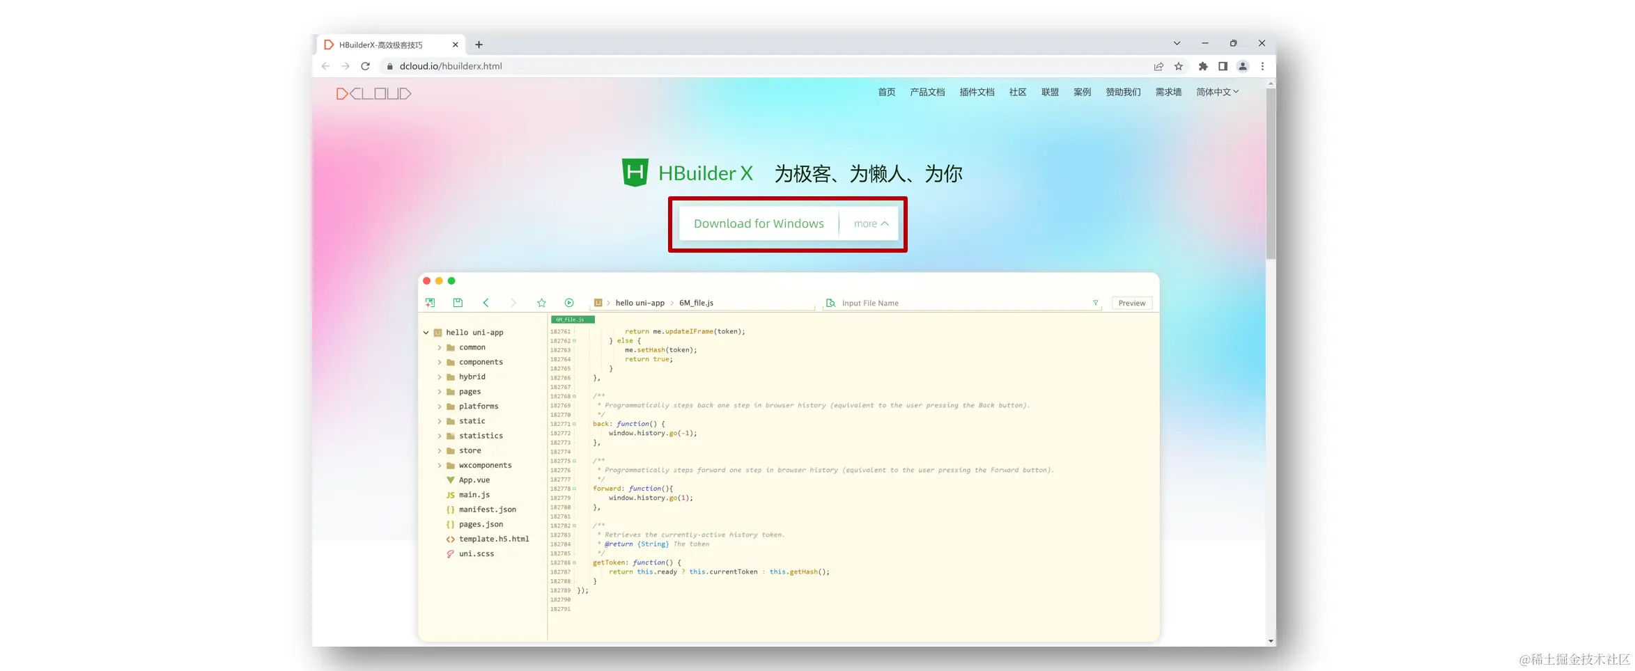This screenshot has height=671, width=1635.
Task: Toggle the bookmark star in the address bar
Action: point(1178,66)
